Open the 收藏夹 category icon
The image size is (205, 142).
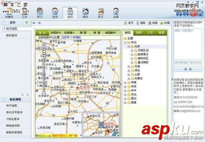(x=9, y=13)
